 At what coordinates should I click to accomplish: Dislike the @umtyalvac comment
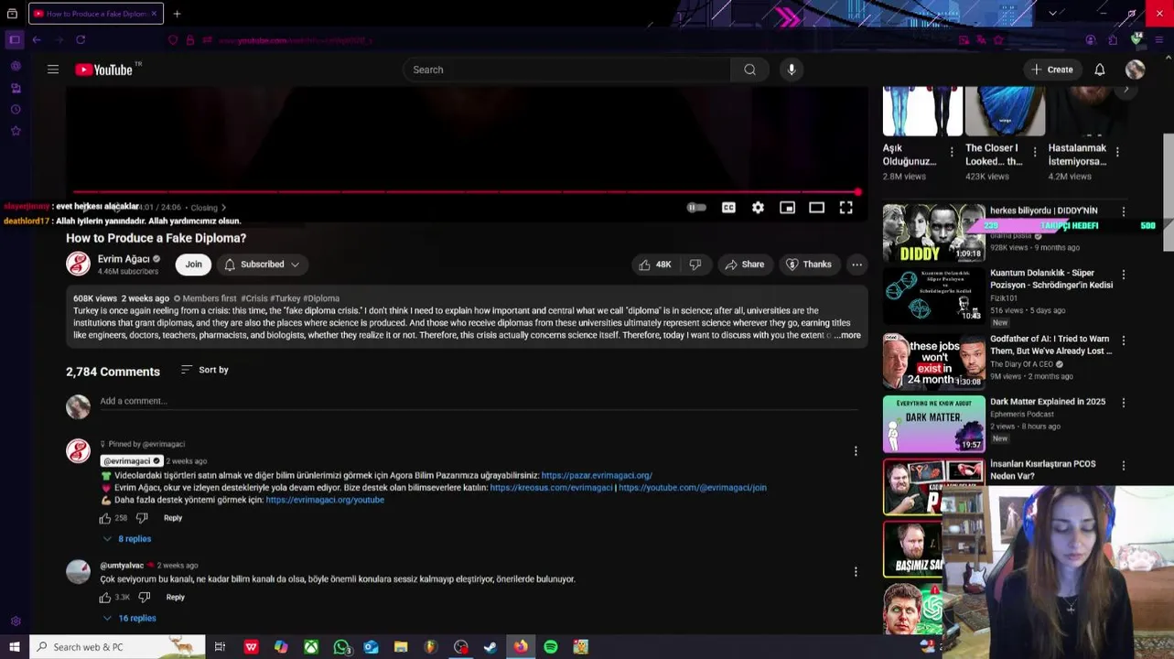(144, 598)
